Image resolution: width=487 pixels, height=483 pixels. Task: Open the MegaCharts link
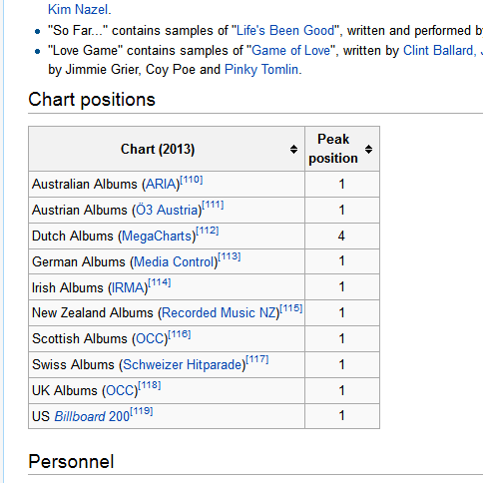click(157, 237)
